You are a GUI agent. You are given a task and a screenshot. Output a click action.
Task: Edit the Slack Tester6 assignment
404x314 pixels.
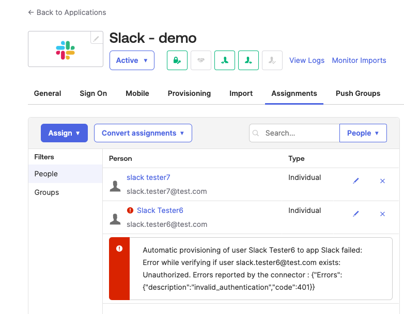pos(356,214)
